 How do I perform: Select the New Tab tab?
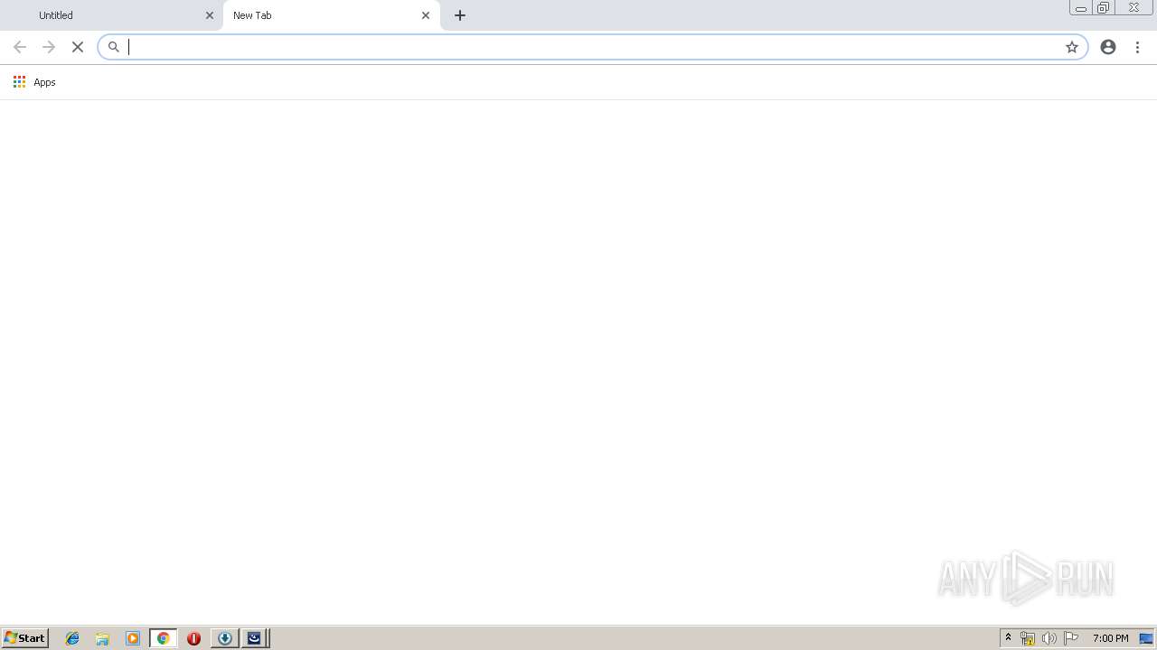click(x=331, y=15)
